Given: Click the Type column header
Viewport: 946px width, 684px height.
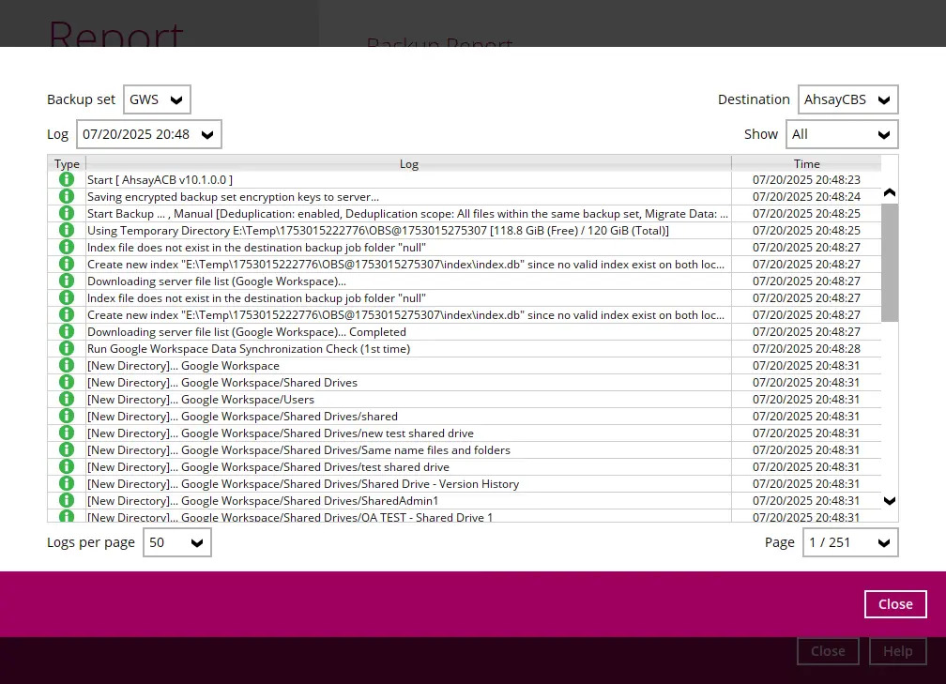Looking at the screenshot, I should pos(66,163).
